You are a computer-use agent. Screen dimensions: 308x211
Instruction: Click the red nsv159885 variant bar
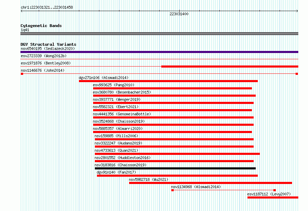[x=174, y=139]
